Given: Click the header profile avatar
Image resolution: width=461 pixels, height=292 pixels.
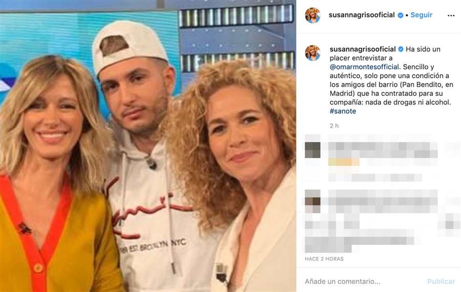Looking at the screenshot, I should pos(312,15).
